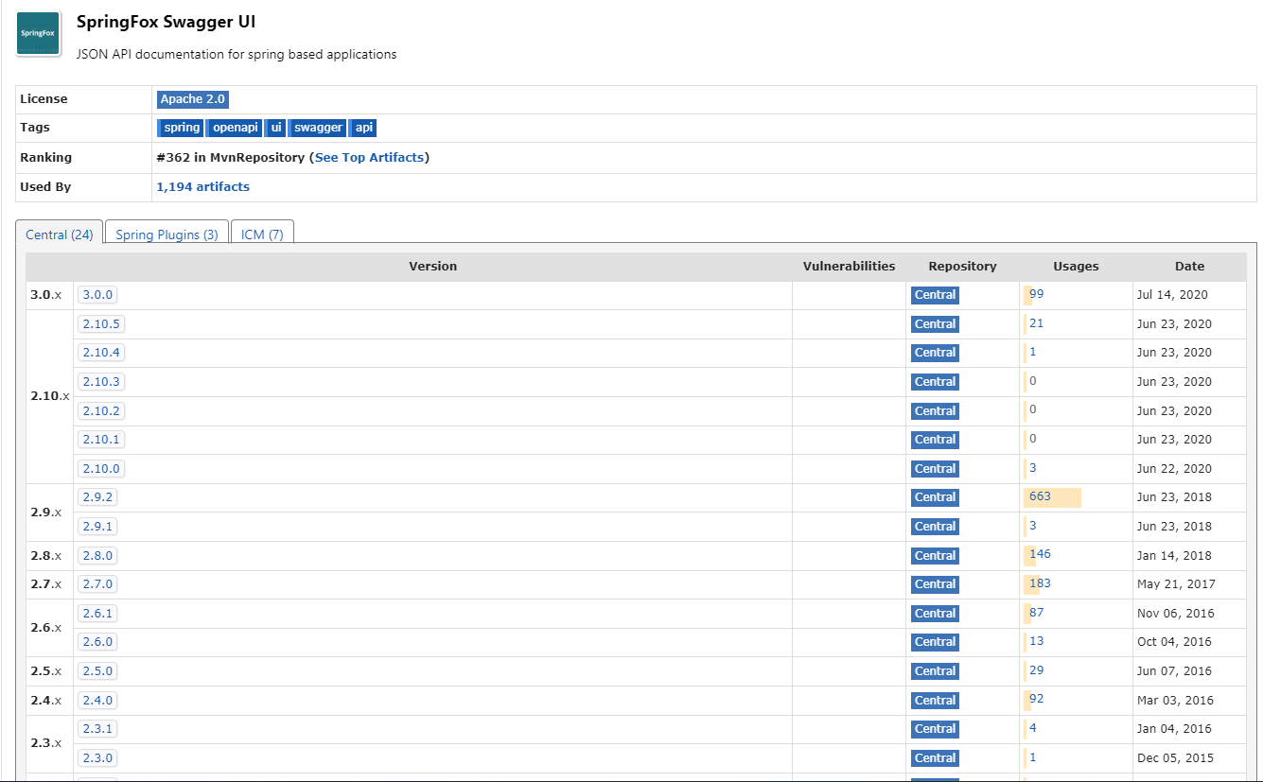Open version 2.10.1
The height and width of the screenshot is (782, 1263).
pos(101,440)
